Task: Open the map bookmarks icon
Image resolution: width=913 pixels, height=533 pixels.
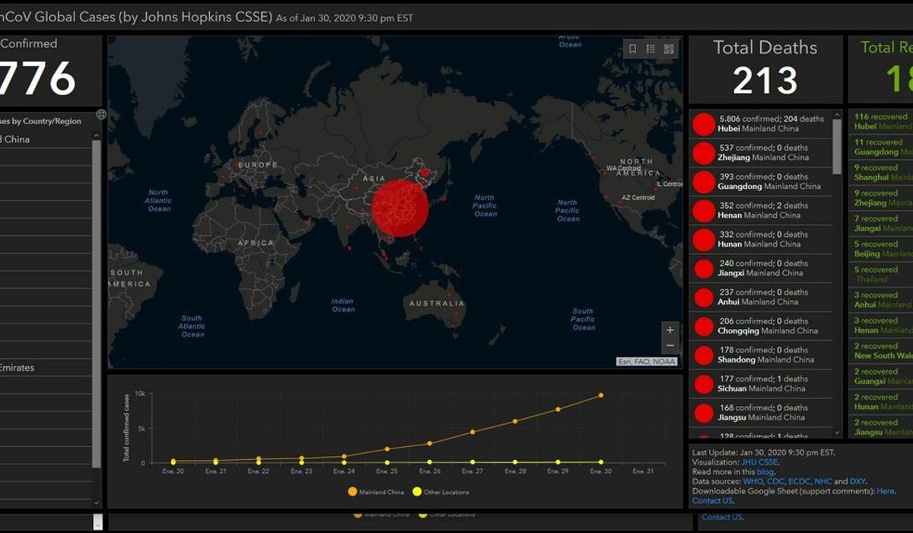Action: click(x=632, y=49)
